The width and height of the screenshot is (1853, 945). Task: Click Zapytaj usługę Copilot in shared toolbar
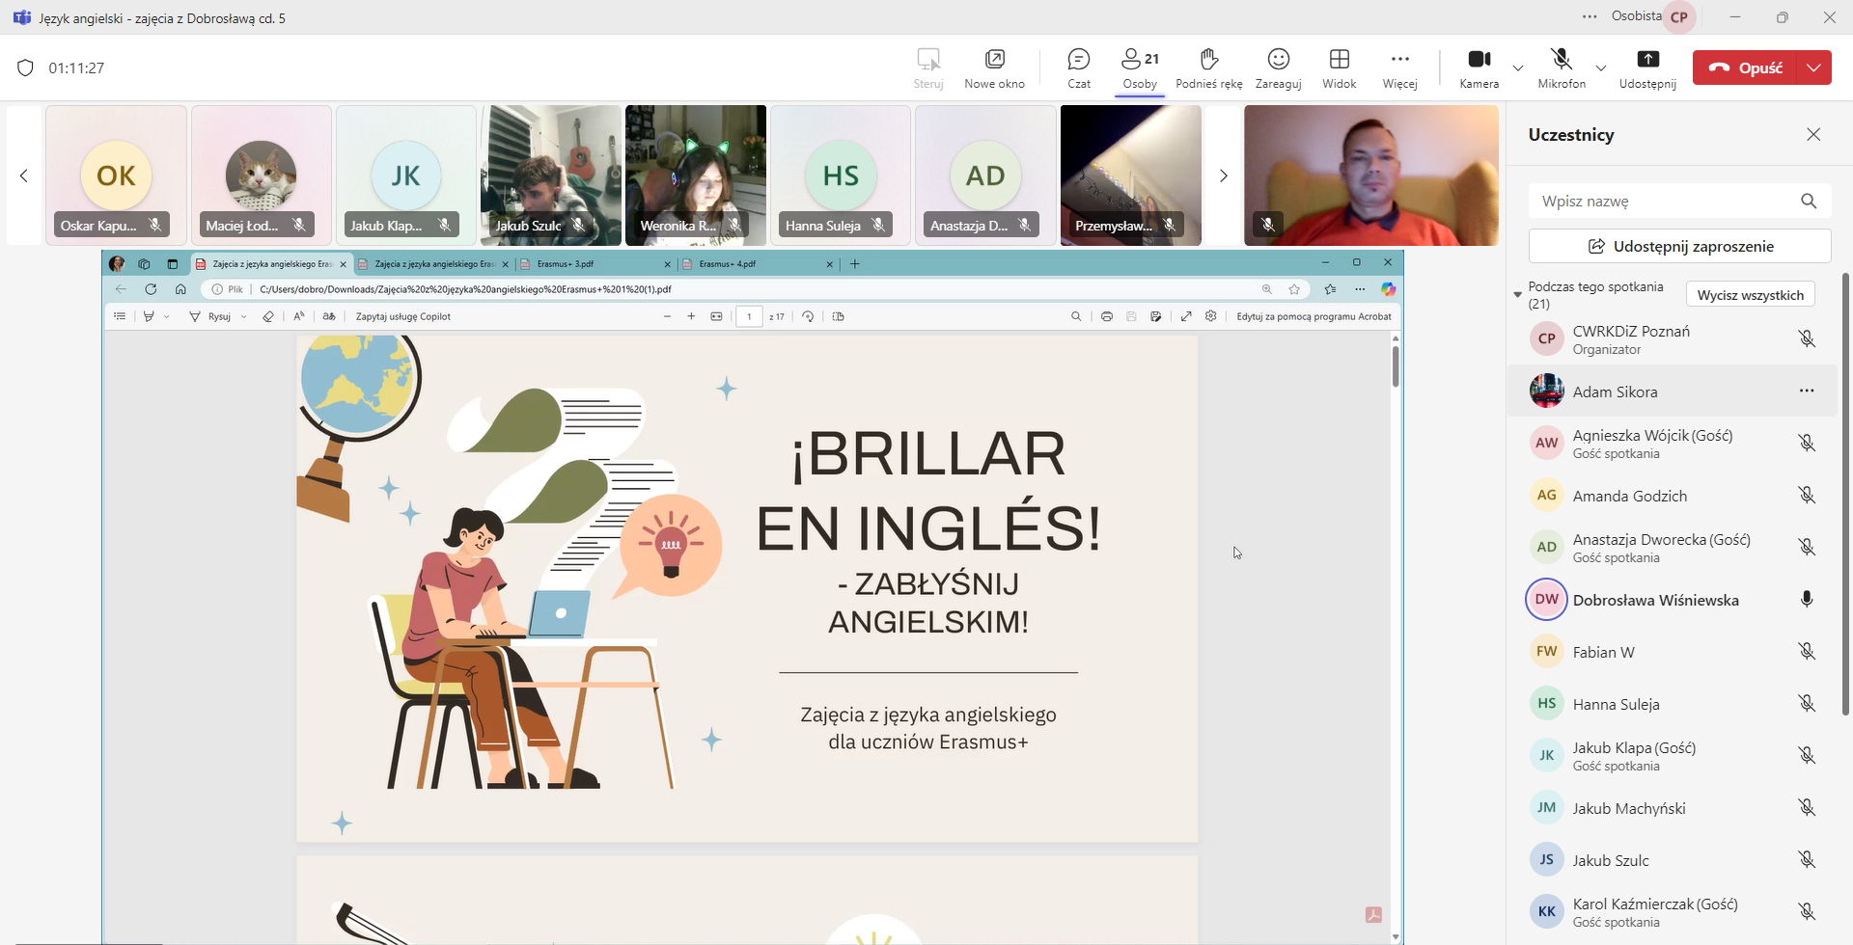click(402, 316)
